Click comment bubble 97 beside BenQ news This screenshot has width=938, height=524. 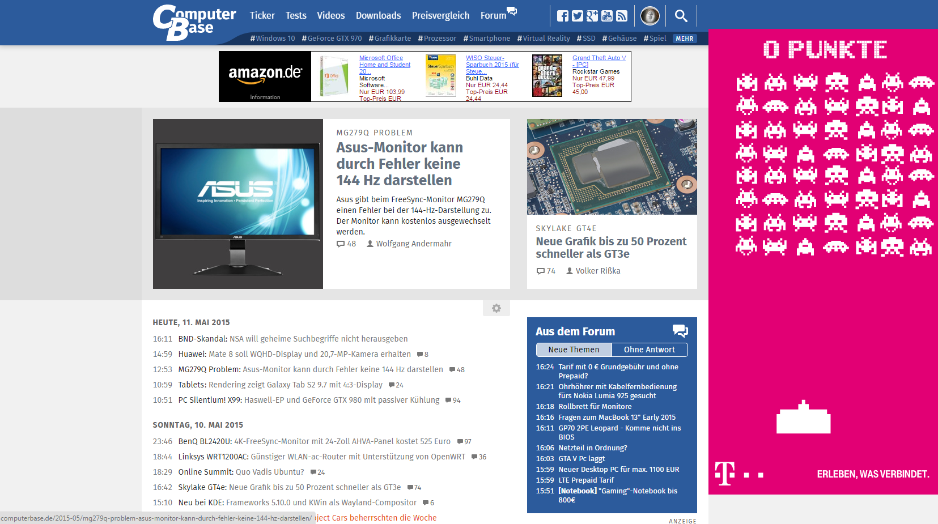point(464,441)
